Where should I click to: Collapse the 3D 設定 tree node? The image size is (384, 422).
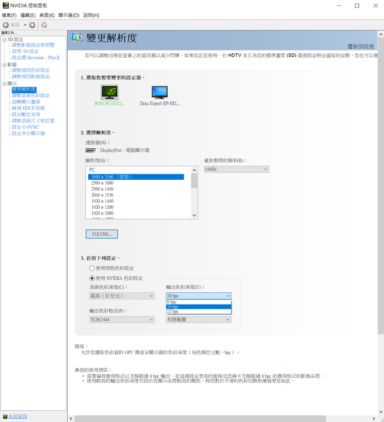(x=4, y=39)
